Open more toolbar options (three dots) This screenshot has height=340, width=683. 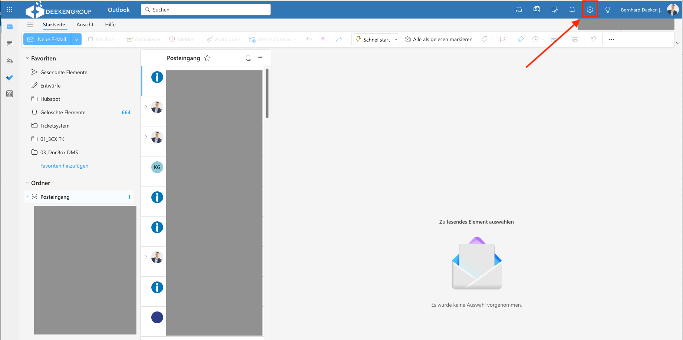pyautogui.click(x=611, y=39)
